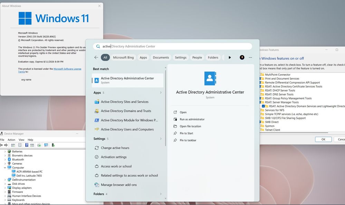Expand the Batteries node
This screenshot has height=205, width=345.
click(5, 152)
